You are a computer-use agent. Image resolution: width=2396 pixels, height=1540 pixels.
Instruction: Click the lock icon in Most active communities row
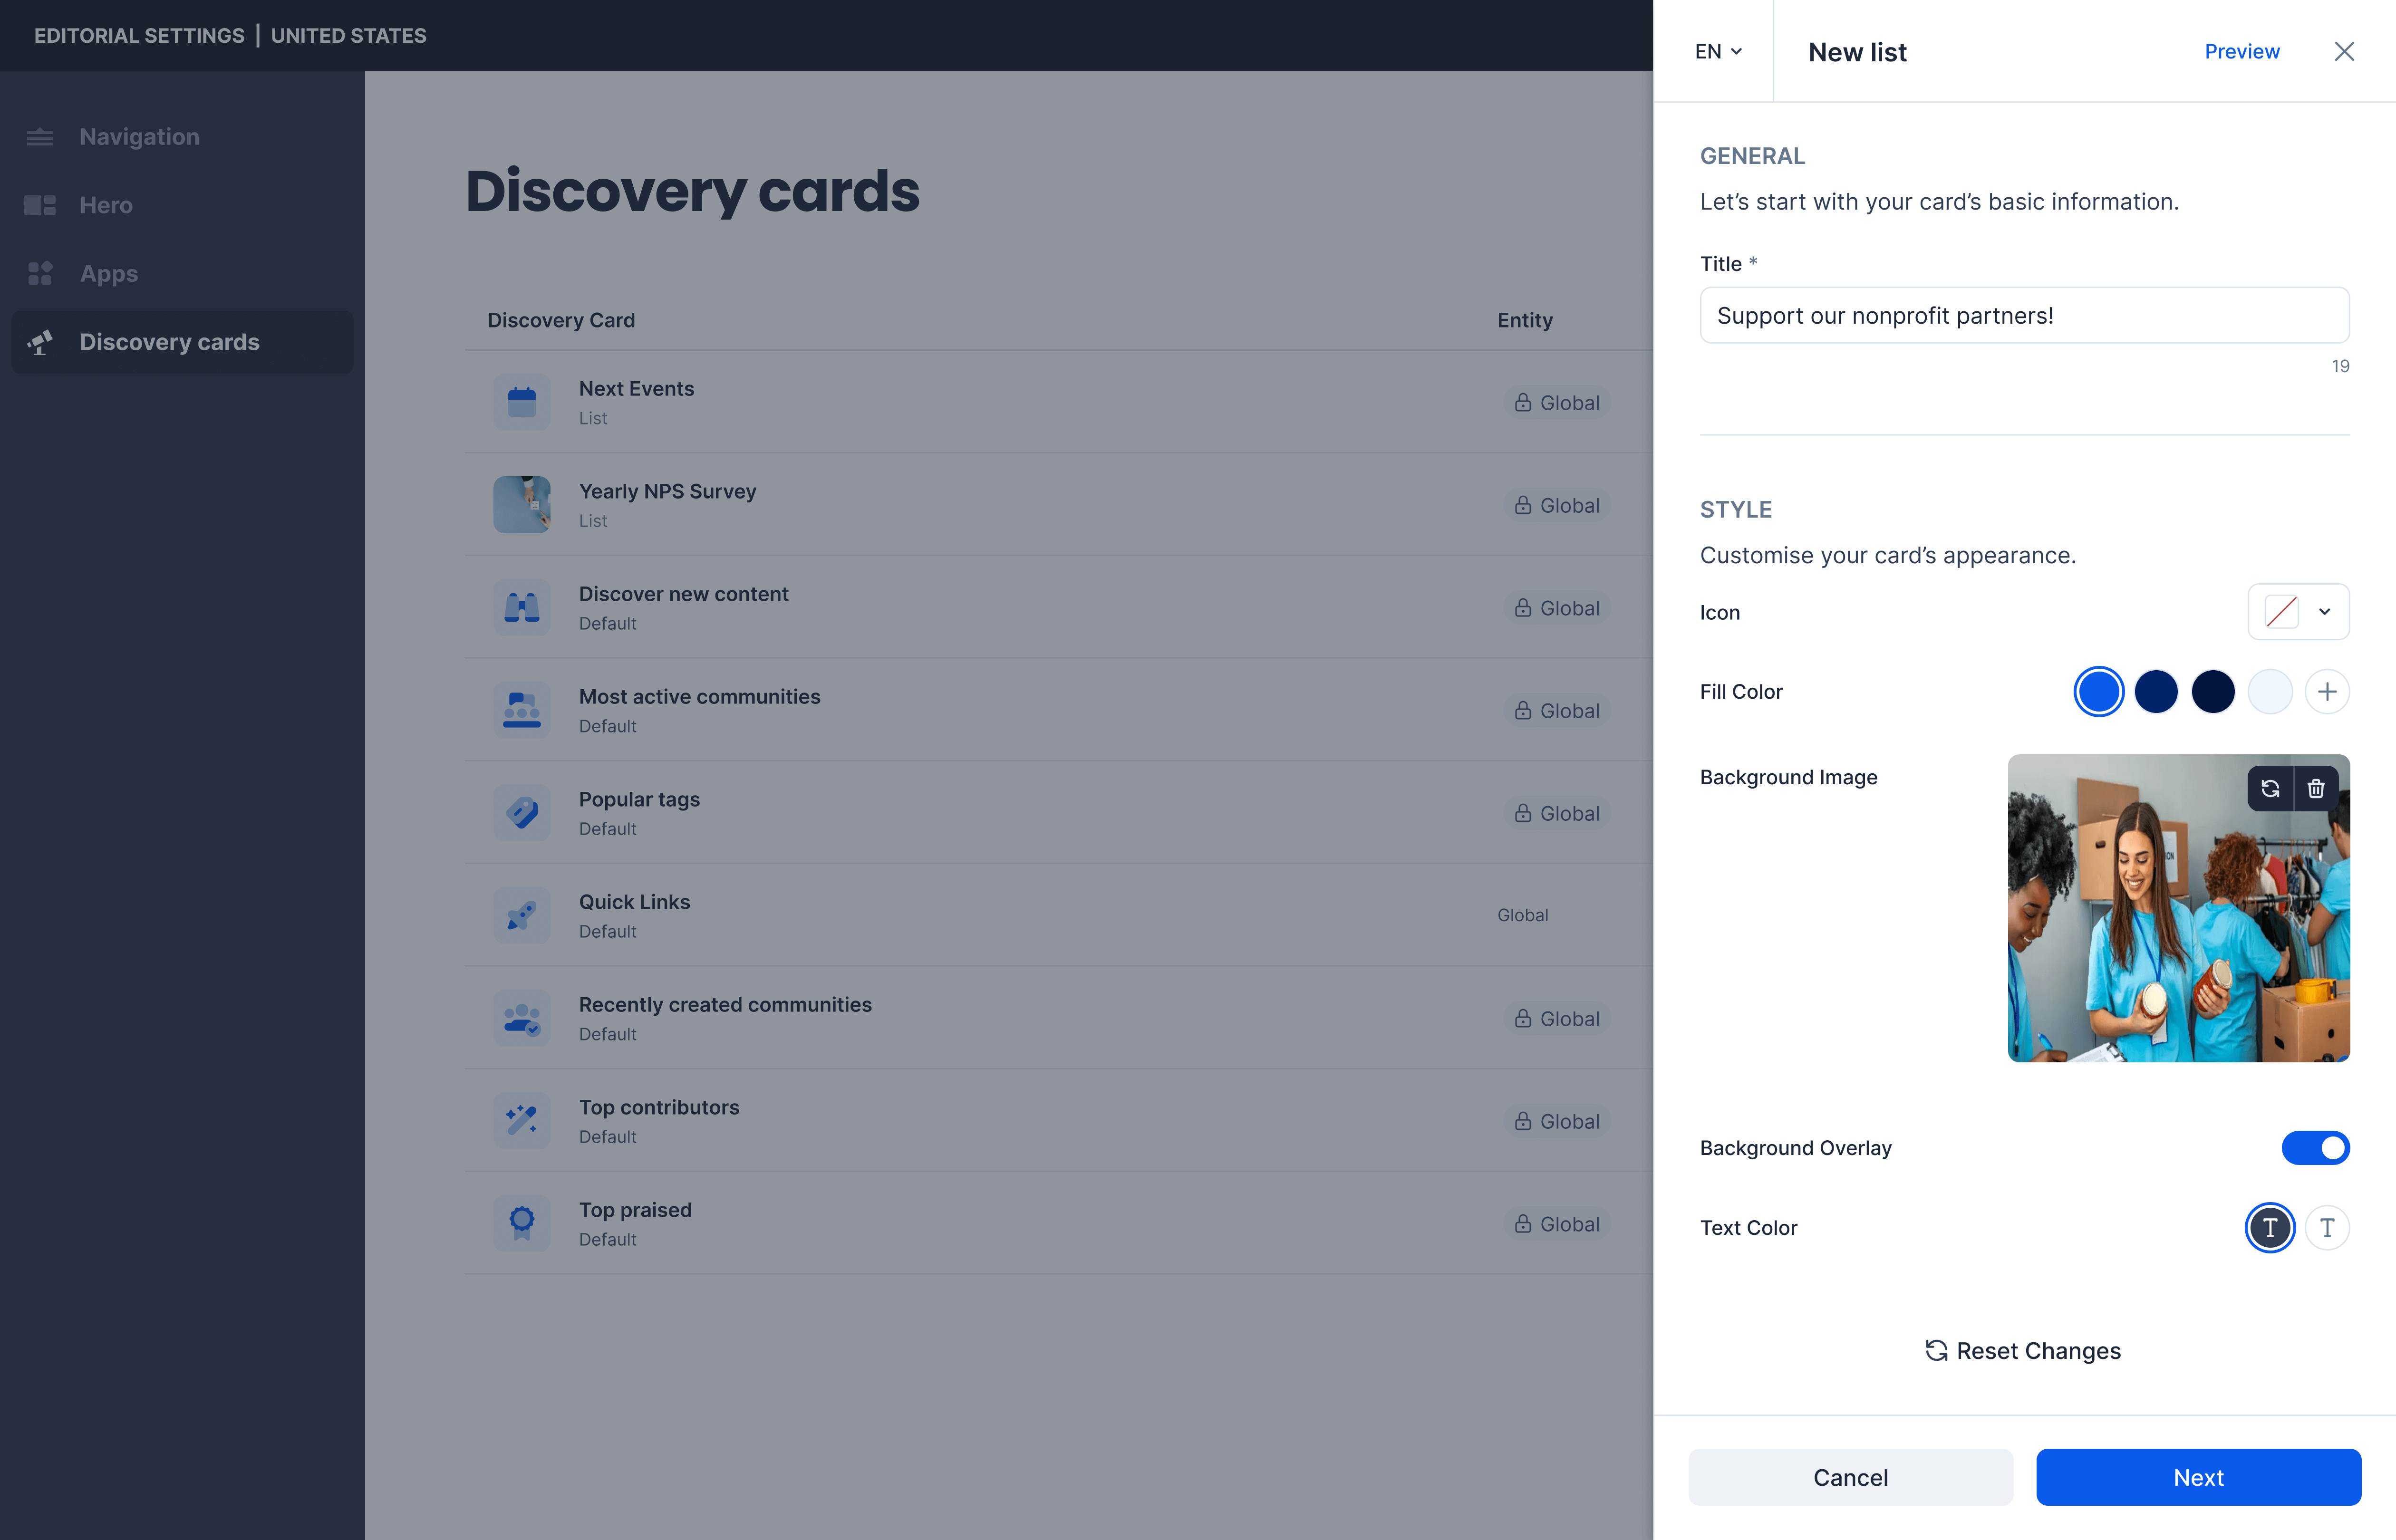[x=1523, y=710]
